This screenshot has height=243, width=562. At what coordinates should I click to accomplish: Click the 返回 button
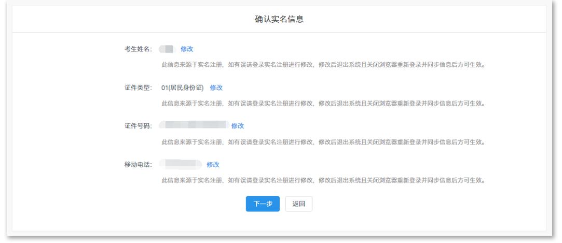(x=299, y=204)
